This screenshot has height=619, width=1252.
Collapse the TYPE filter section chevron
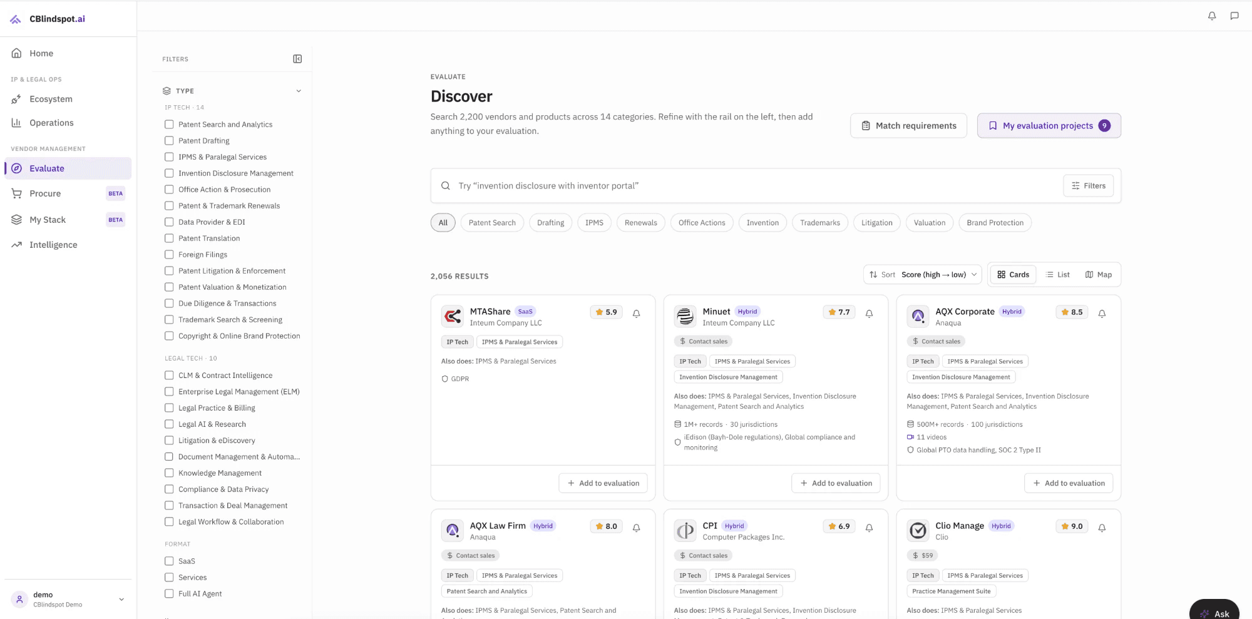point(299,91)
